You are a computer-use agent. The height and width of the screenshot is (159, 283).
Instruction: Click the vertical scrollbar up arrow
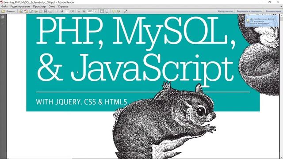[281, 15]
